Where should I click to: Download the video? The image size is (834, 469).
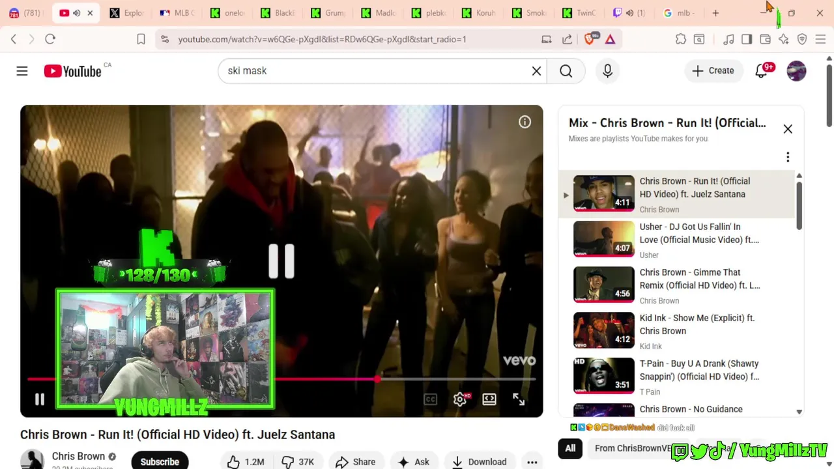(479, 462)
